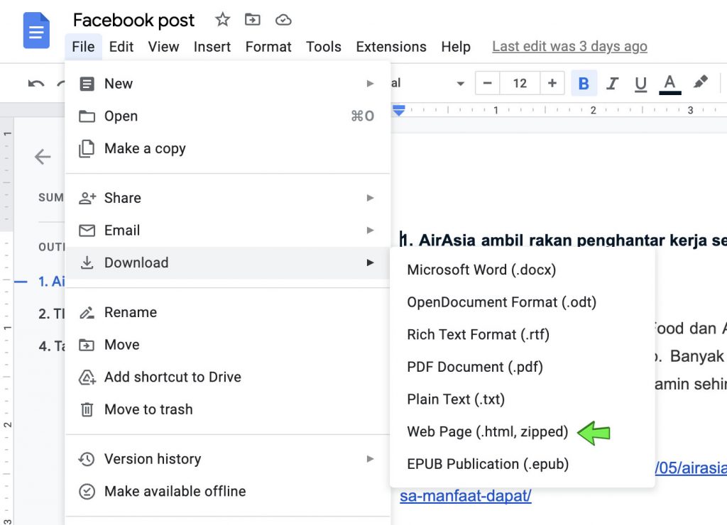The width and height of the screenshot is (727, 525).
Task: Open the Extensions menu
Action: (x=391, y=47)
